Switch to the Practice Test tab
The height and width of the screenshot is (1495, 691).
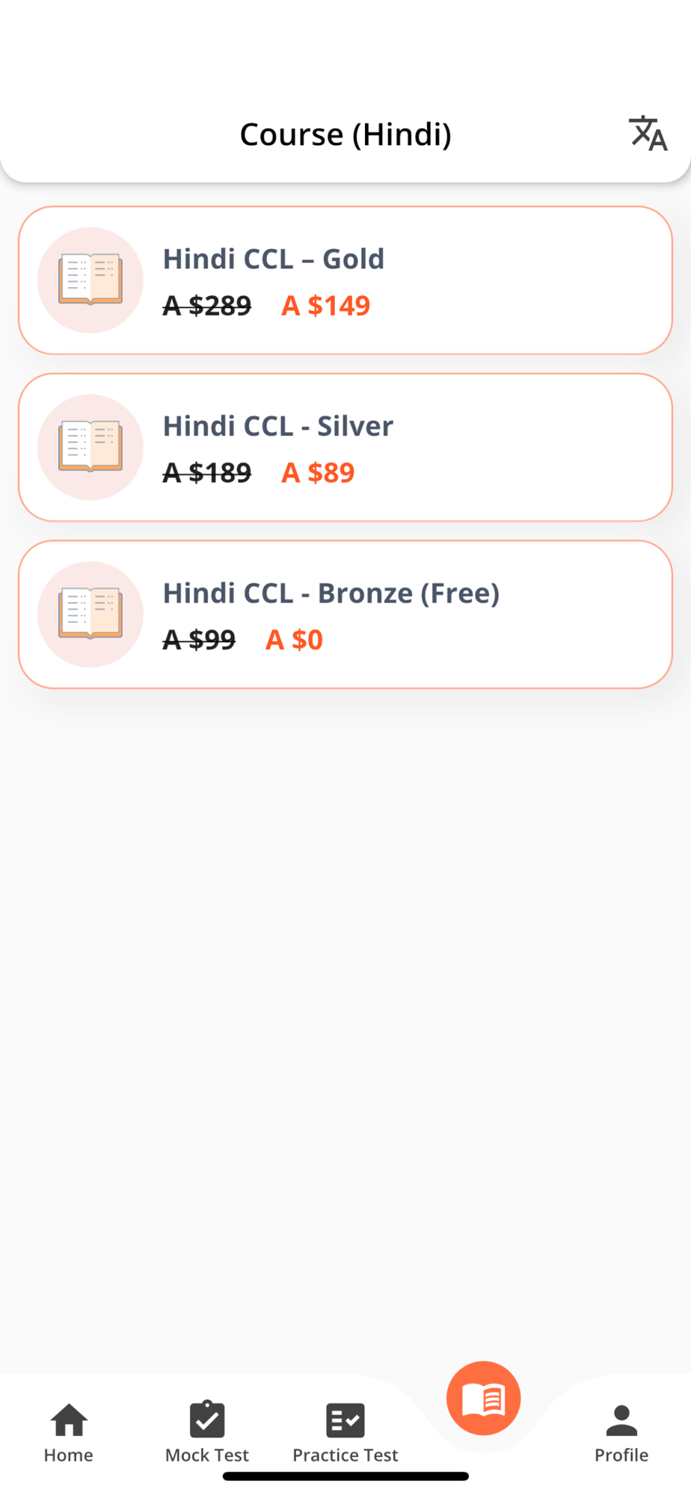pos(345,1433)
